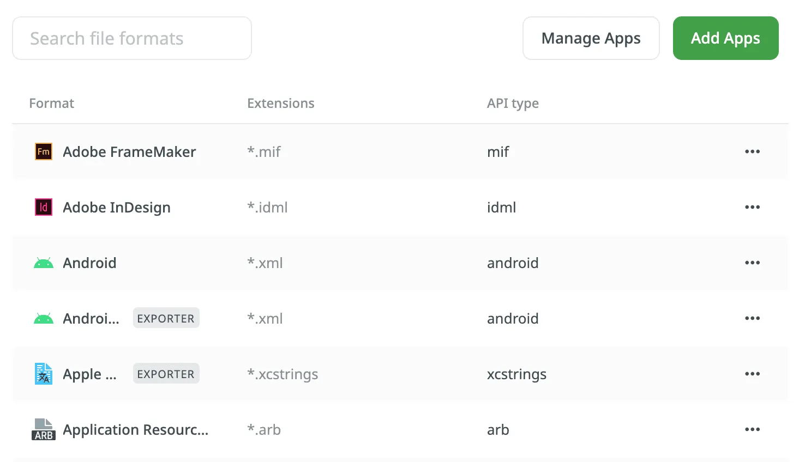The image size is (811, 462).
Task: Click the Apple xcstrings translation icon
Action: click(43, 374)
